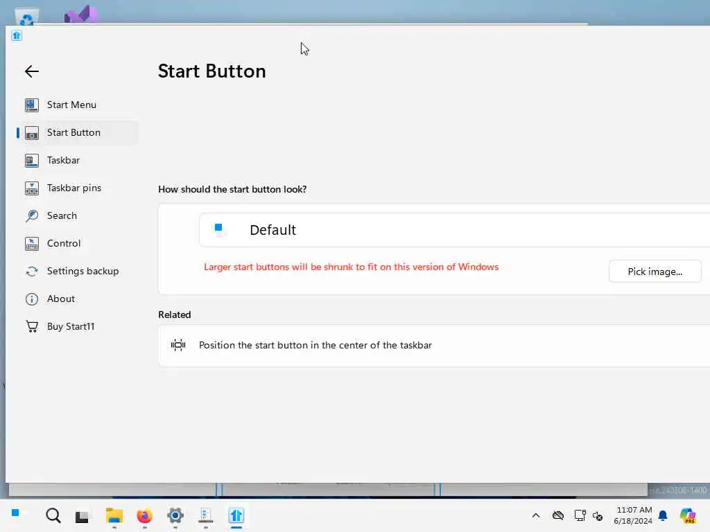Viewport: 710px width, 532px height.
Task: Open taskbar Search
Action: click(x=53, y=515)
